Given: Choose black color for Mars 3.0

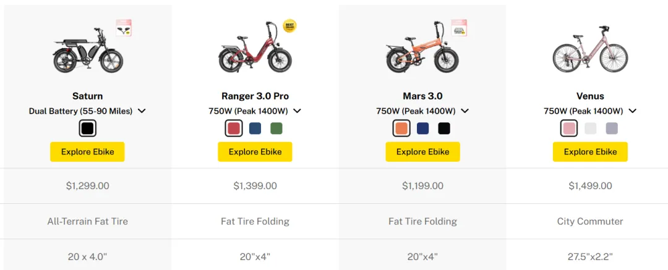Looking at the screenshot, I should point(444,128).
